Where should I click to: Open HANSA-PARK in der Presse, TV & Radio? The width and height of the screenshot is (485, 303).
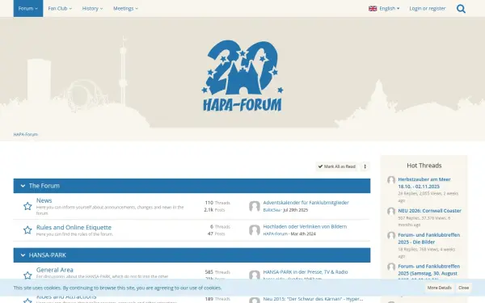(306, 271)
